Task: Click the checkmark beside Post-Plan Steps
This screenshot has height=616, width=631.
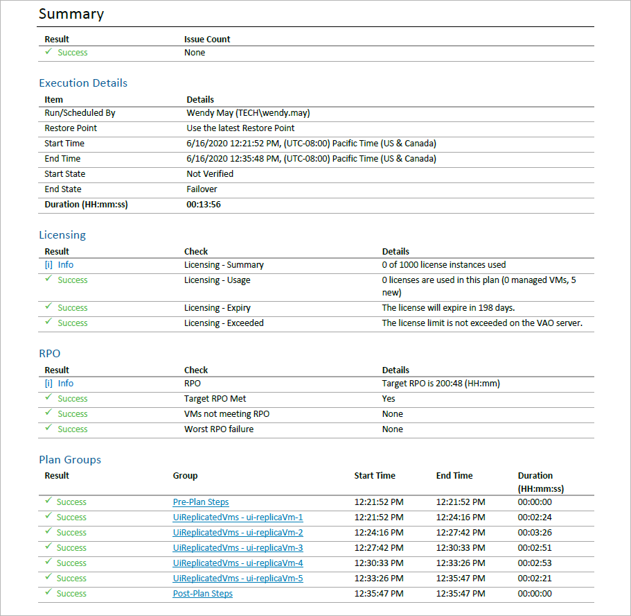Action: (48, 592)
